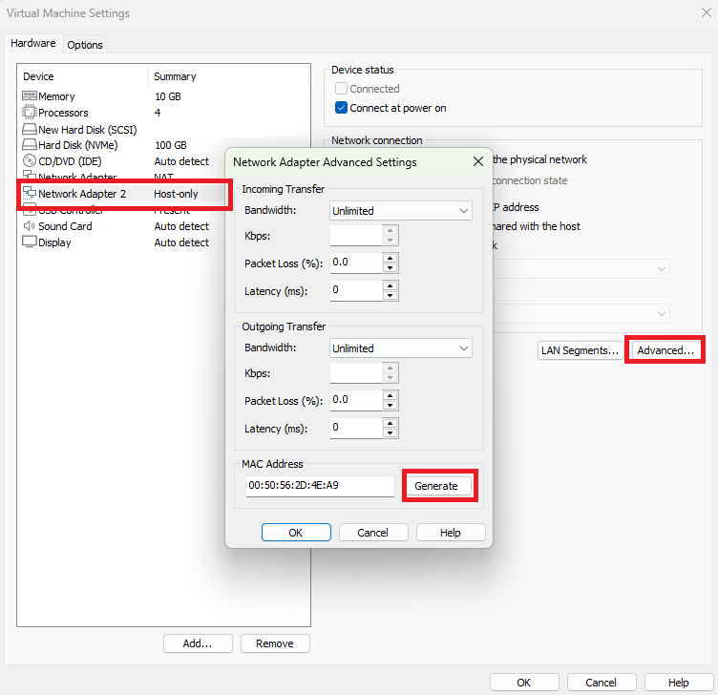
Task: Click the MAC Address input field
Action: 320,486
